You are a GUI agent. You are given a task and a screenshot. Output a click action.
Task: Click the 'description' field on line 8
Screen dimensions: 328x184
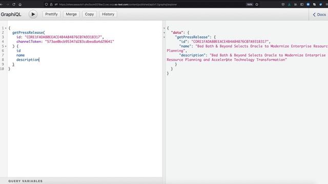(28, 60)
